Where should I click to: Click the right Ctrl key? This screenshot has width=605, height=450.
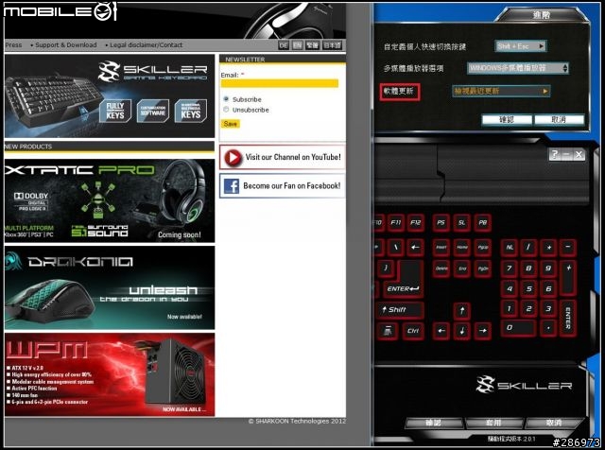[413, 331]
